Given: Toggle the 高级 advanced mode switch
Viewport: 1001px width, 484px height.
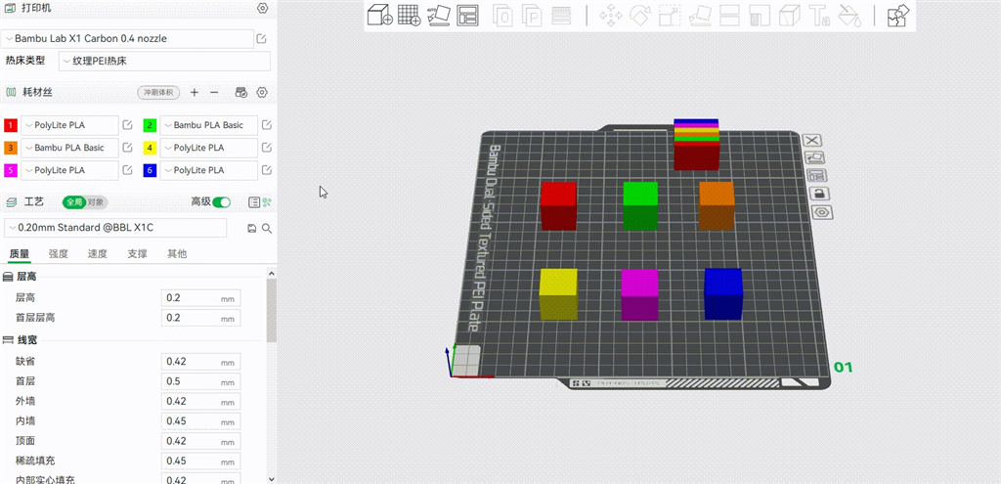Looking at the screenshot, I should point(222,201).
